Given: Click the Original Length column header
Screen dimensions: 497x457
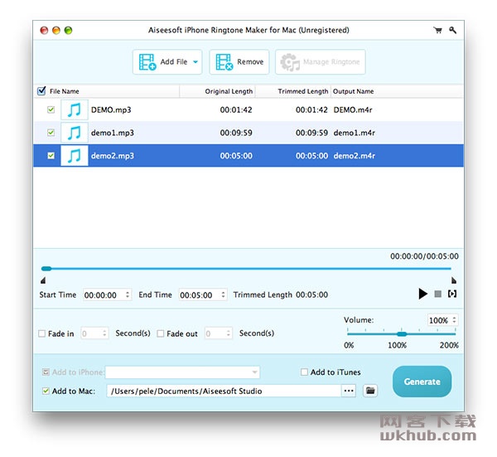Looking at the screenshot, I should point(229,91).
